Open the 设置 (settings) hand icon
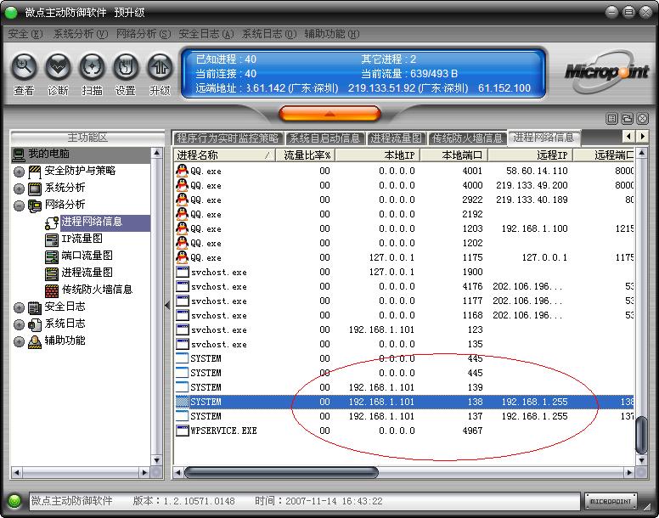The height and width of the screenshot is (518, 659). pyautogui.click(x=126, y=67)
